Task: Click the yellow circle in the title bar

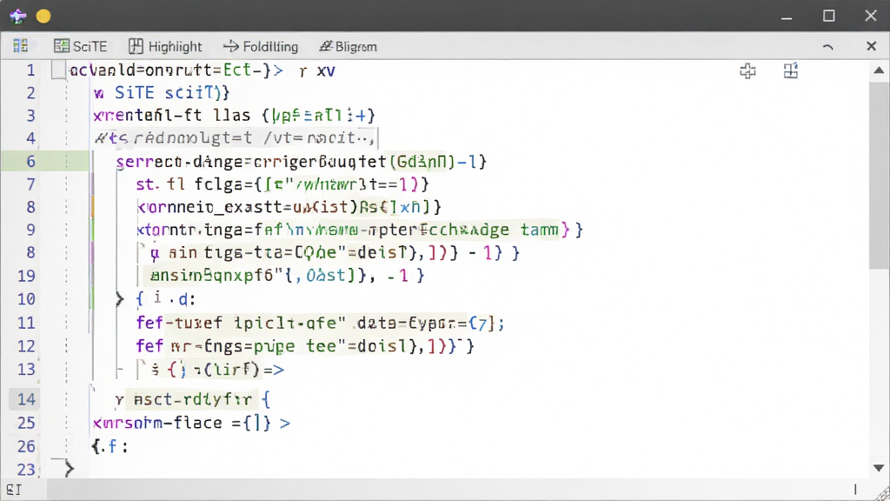Action: (43, 16)
